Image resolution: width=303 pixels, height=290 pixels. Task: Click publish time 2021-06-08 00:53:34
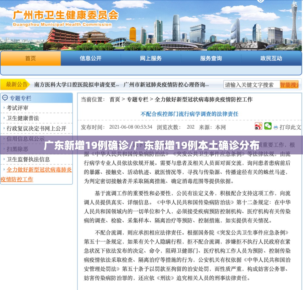pos(131,127)
